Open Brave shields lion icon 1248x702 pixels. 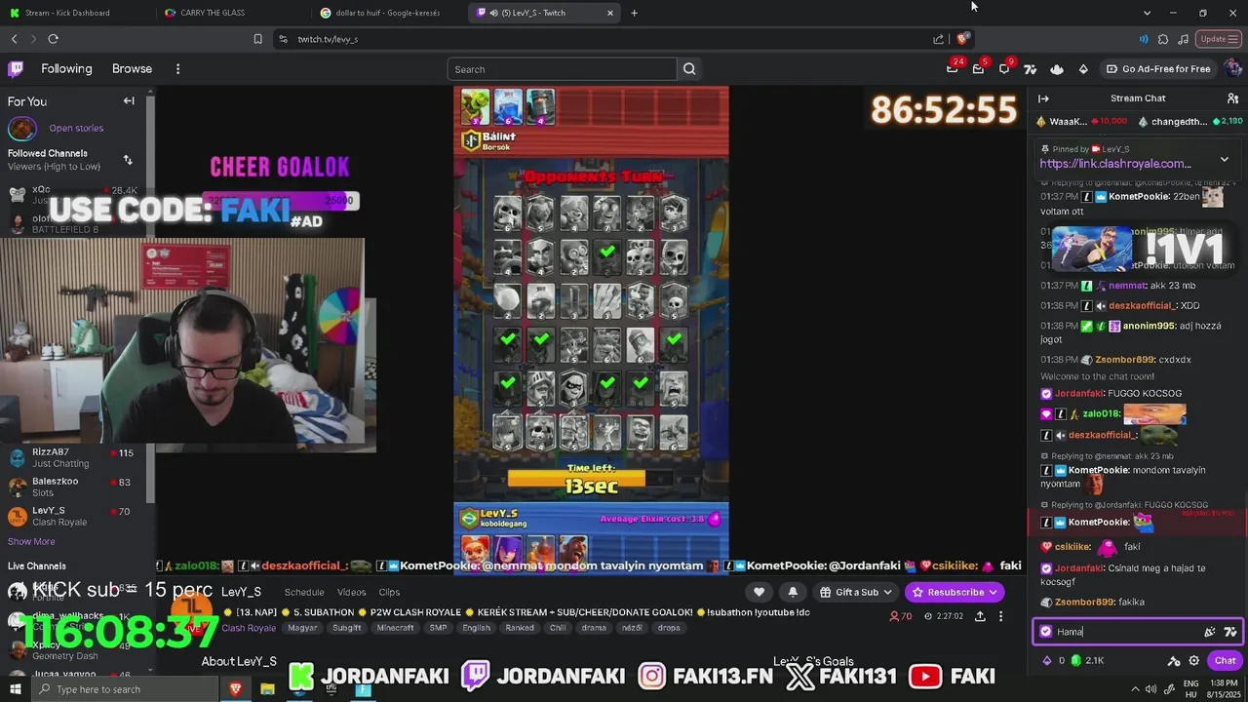tap(961, 39)
